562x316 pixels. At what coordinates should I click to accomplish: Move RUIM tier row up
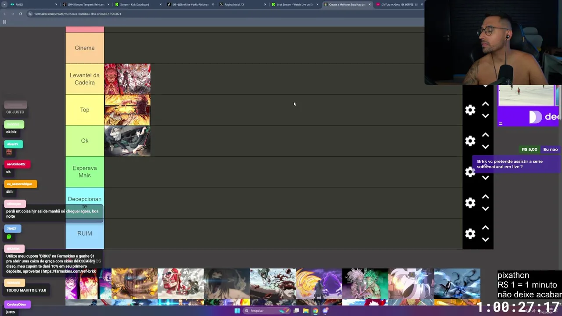pyautogui.click(x=485, y=228)
